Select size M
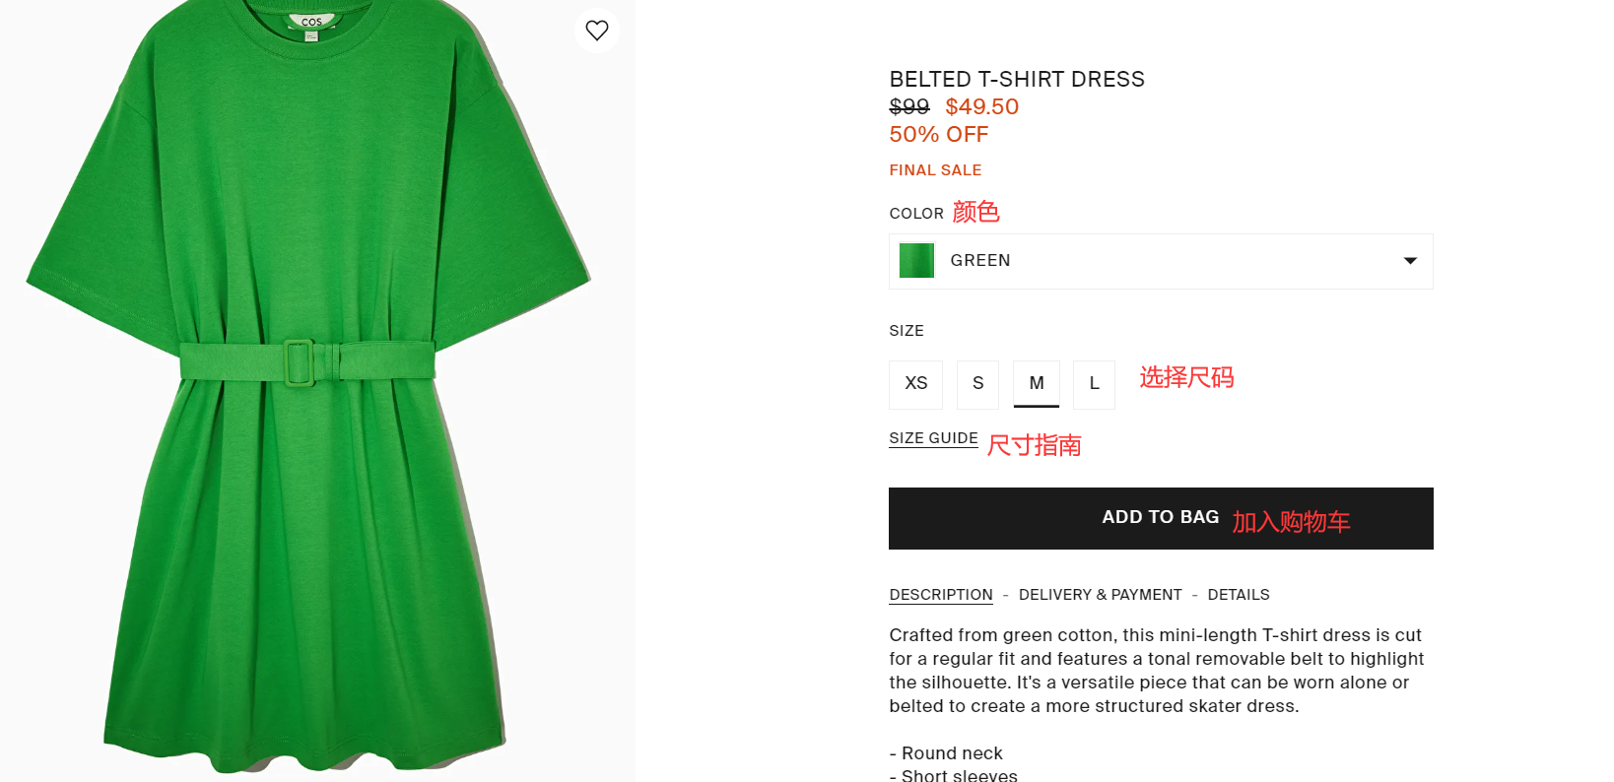 [x=1036, y=383]
